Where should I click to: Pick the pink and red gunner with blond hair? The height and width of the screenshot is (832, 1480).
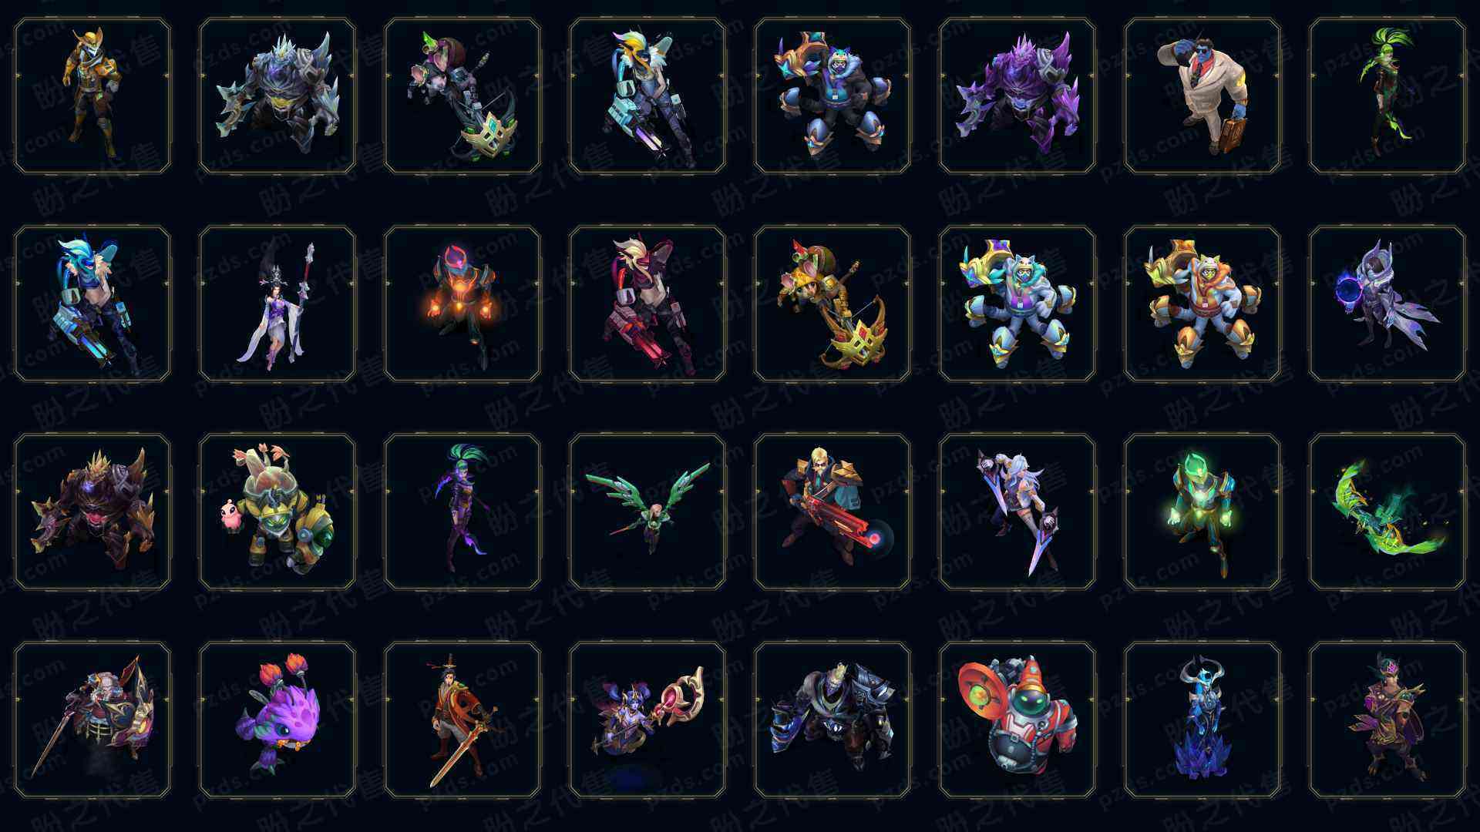647,304
